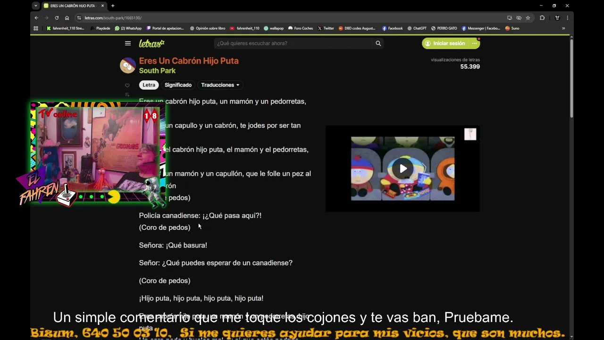Click the address bar URL letras.com
The height and width of the screenshot is (340, 604).
[x=113, y=18]
